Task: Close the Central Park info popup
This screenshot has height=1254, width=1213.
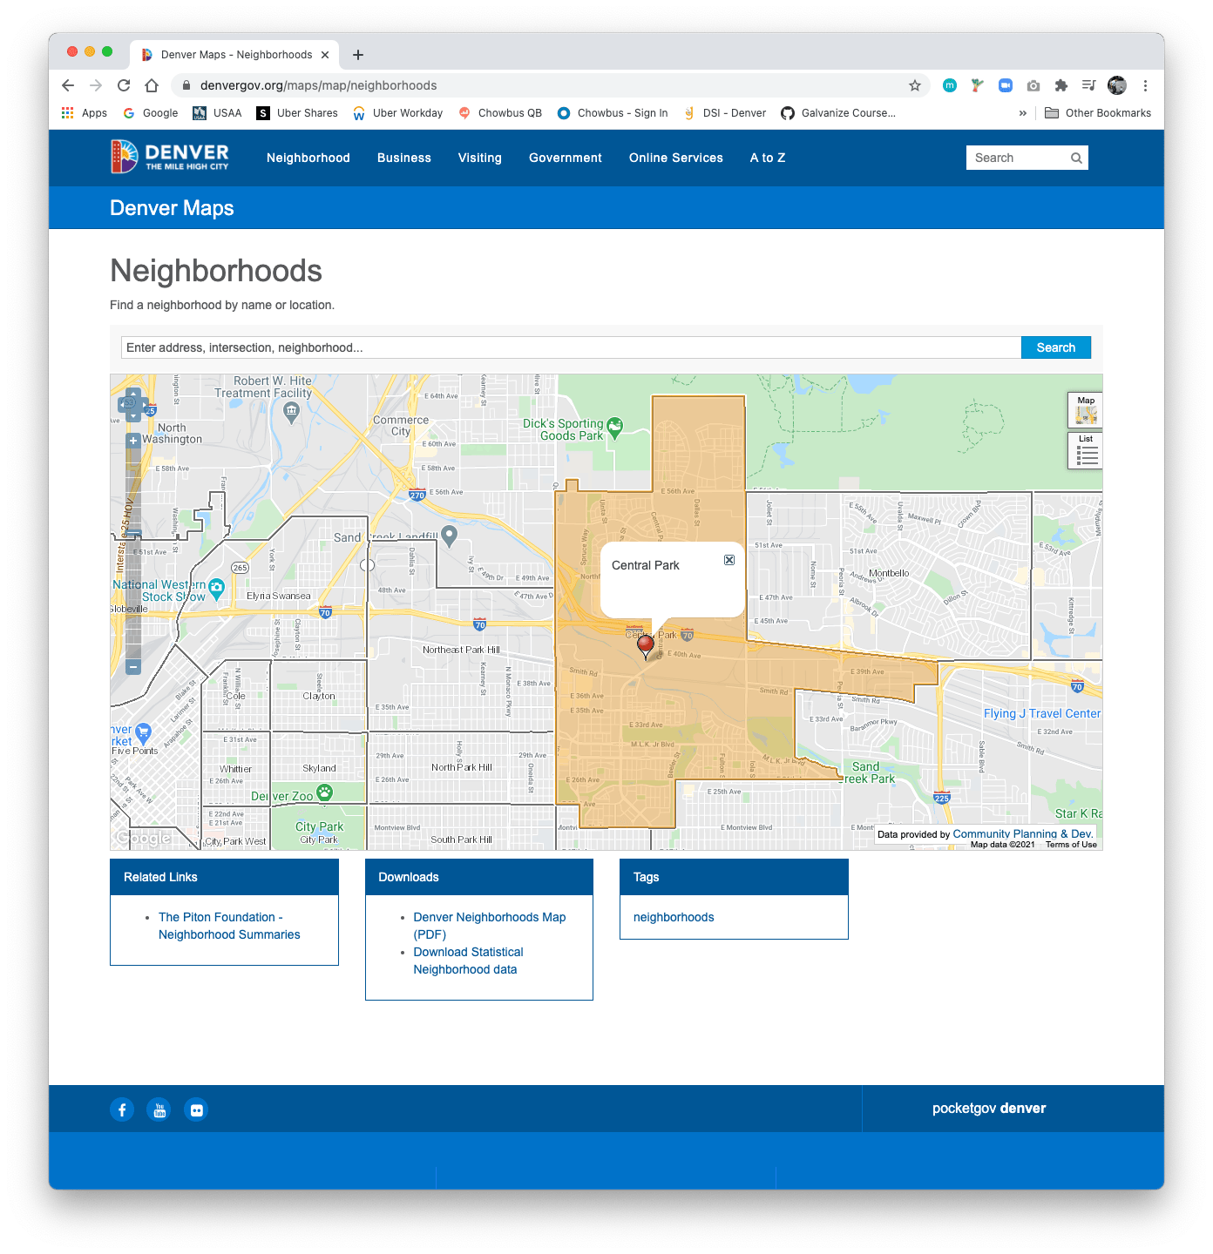Action: [x=729, y=560]
